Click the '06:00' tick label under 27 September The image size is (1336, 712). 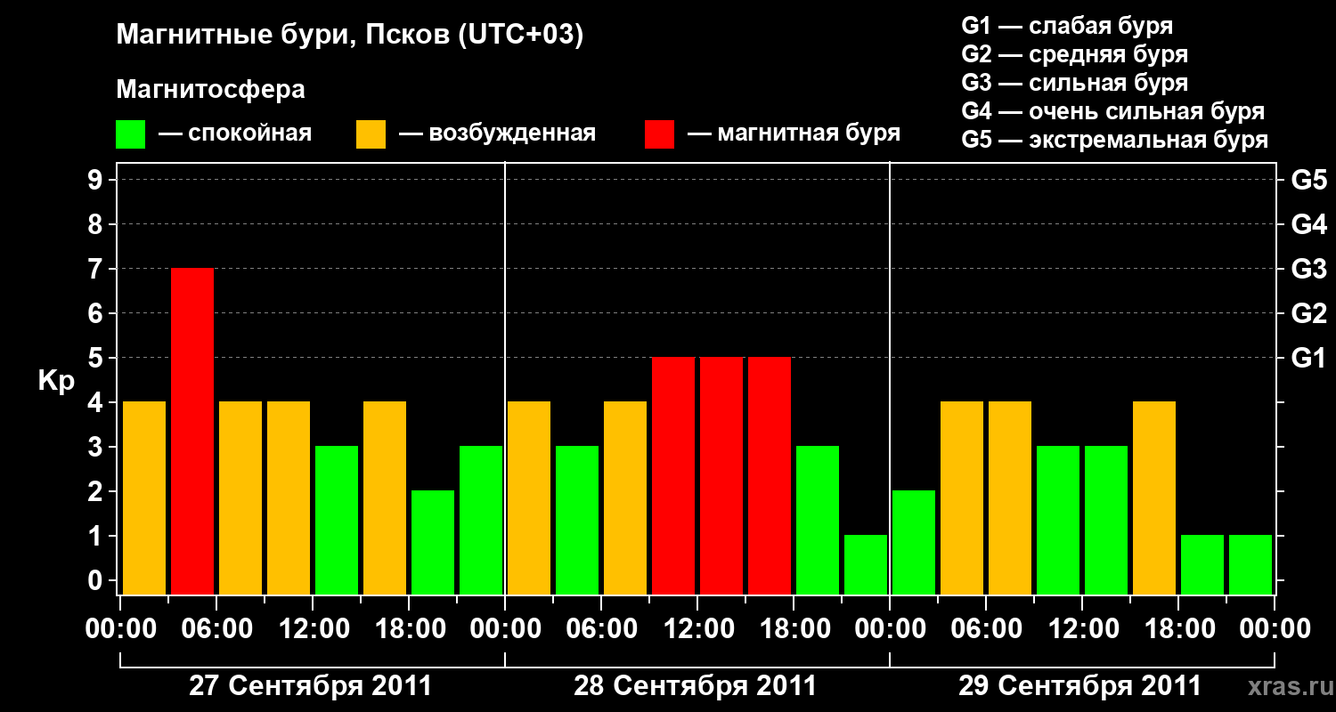(x=216, y=629)
